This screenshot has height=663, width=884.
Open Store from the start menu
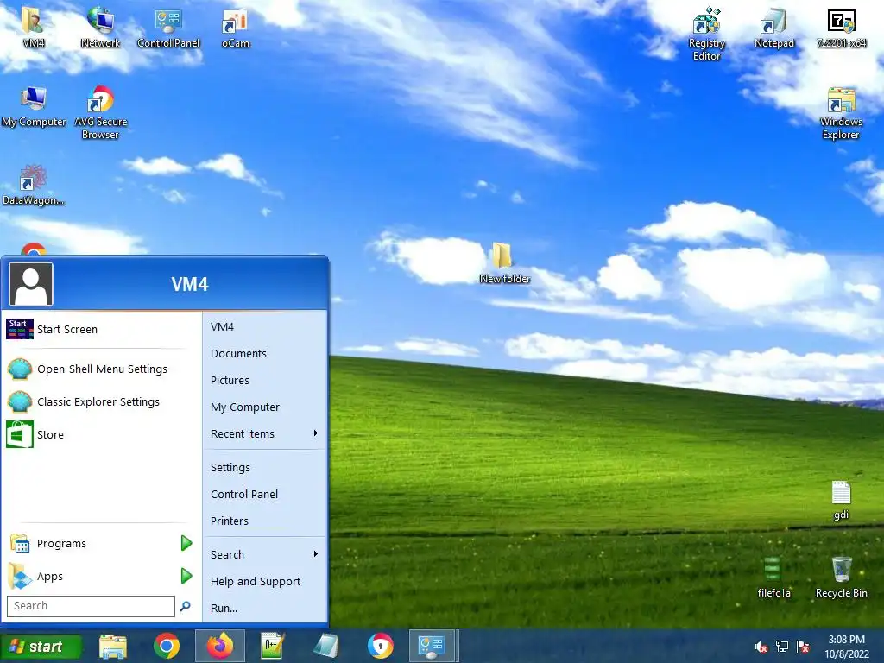[x=100, y=435]
